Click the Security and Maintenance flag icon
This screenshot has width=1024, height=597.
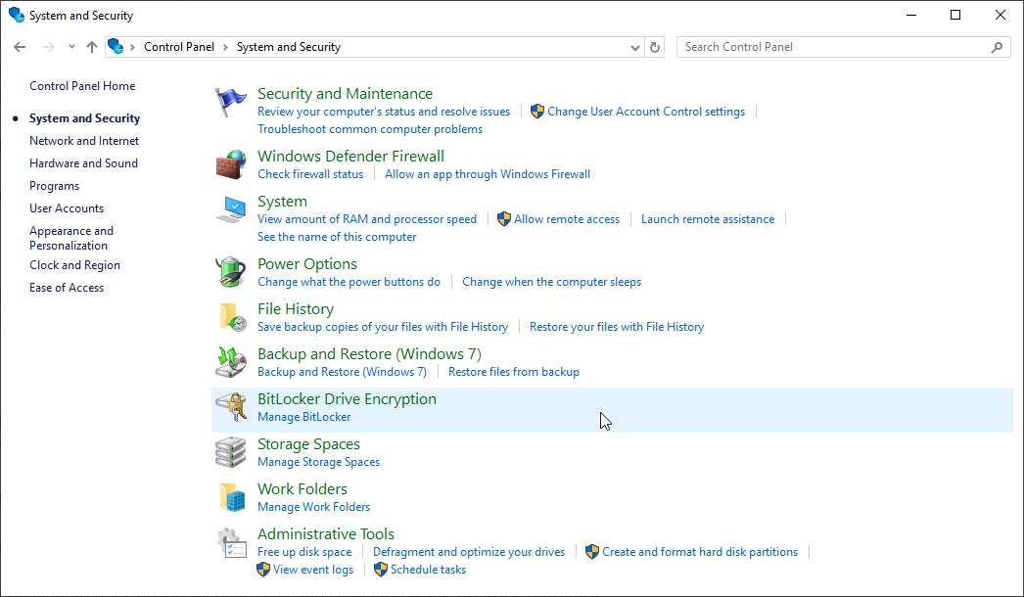pyautogui.click(x=231, y=100)
